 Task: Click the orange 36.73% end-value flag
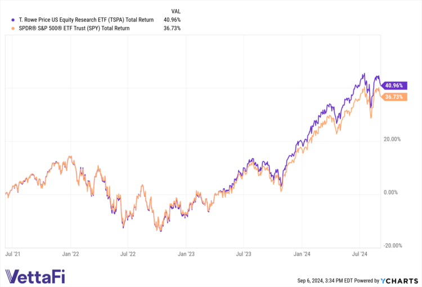tap(391, 97)
